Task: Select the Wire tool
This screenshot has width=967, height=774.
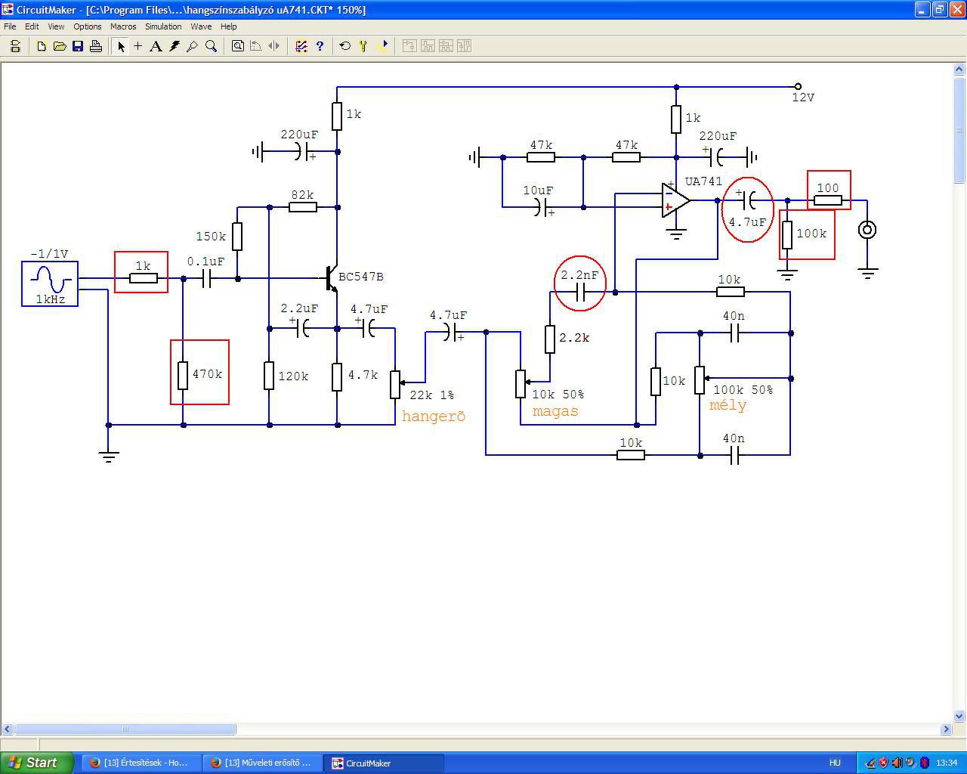Action: click(x=138, y=46)
